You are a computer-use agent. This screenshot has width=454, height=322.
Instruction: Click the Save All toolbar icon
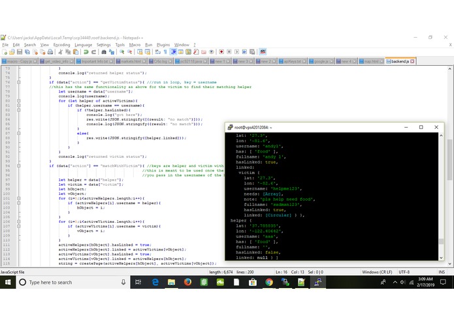27,52
